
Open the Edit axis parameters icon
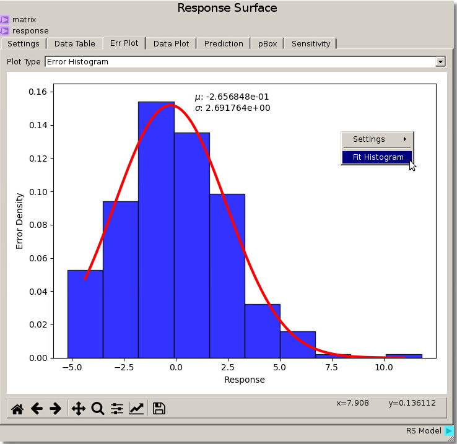pos(136,409)
